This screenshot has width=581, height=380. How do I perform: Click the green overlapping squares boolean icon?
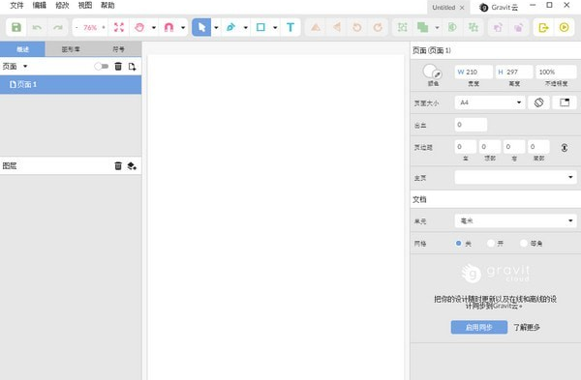pos(423,27)
